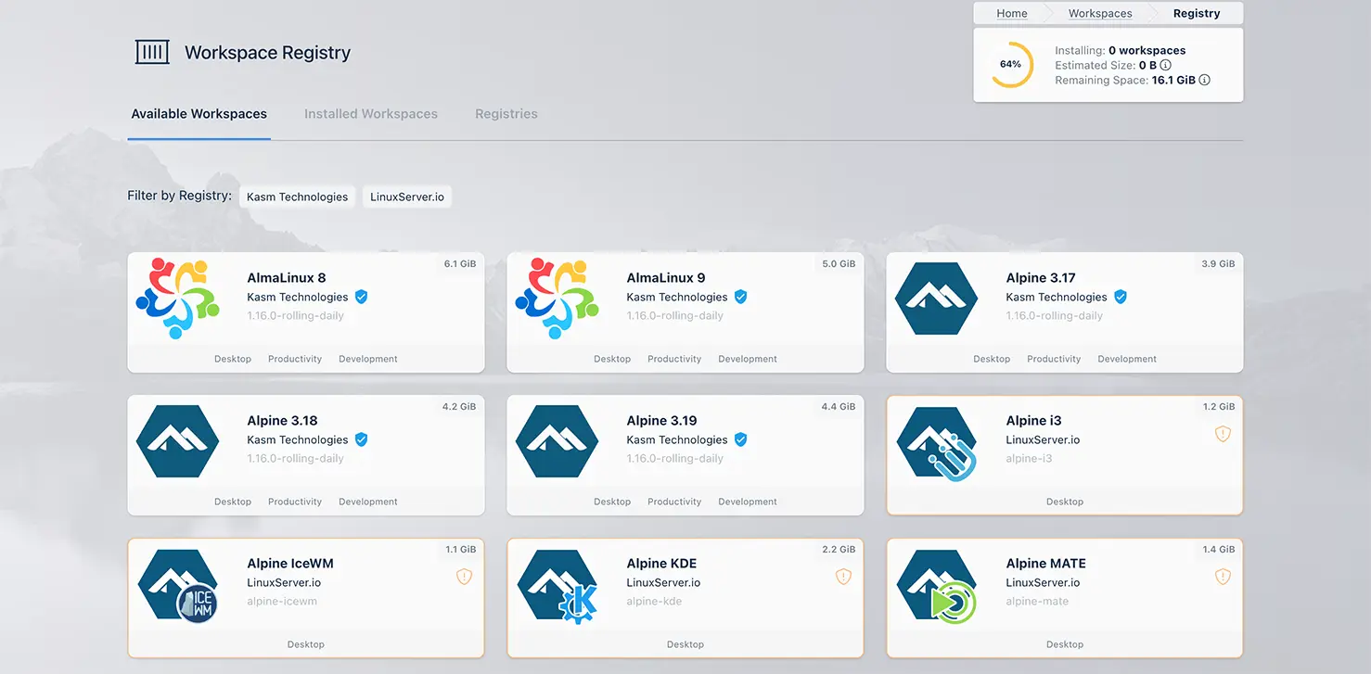Select the Available Workspaces tab
The height and width of the screenshot is (674, 1371).
199,114
